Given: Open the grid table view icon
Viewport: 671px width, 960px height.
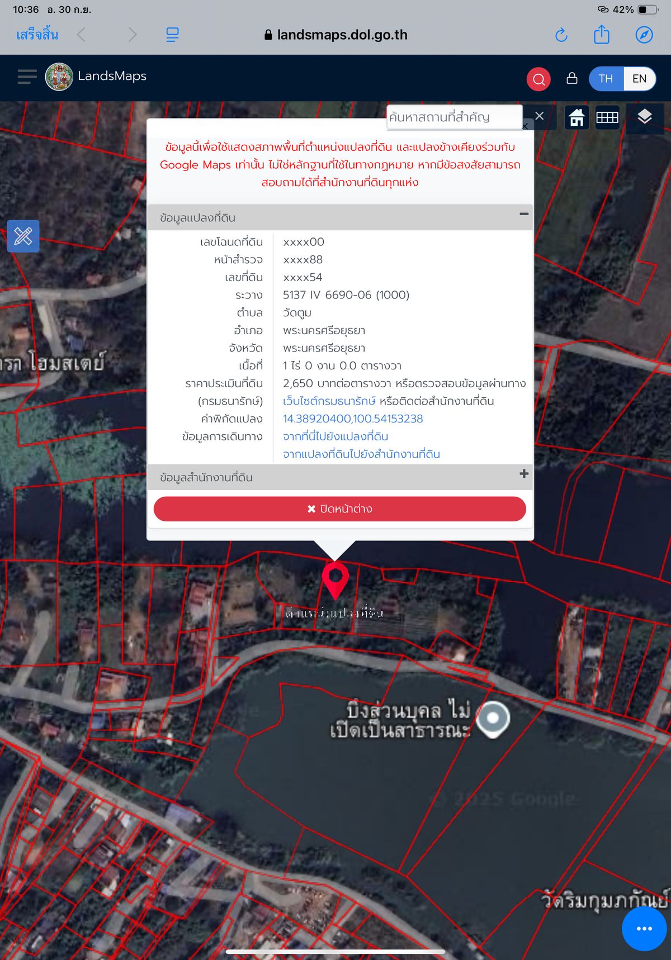Looking at the screenshot, I should [x=607, y=117].
